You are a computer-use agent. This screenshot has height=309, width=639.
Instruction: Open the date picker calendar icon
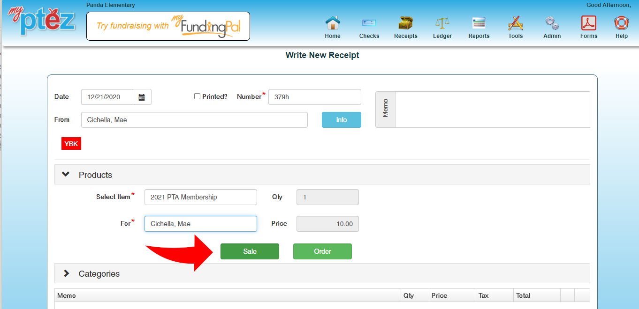click(142, 97)
